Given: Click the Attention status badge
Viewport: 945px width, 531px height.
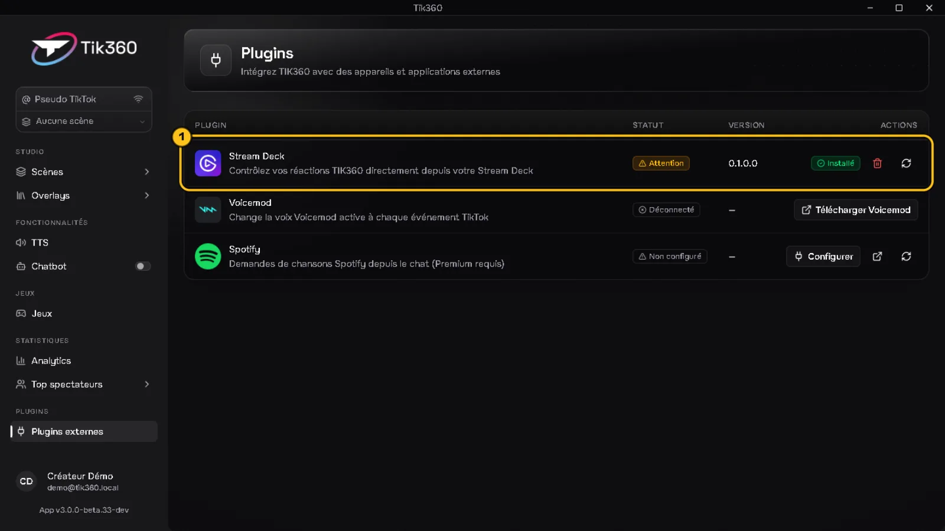Looking at the screenshot, I should coord(661,163).
